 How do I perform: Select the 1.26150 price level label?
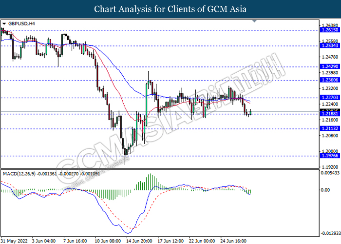click(x=330, y=30)
